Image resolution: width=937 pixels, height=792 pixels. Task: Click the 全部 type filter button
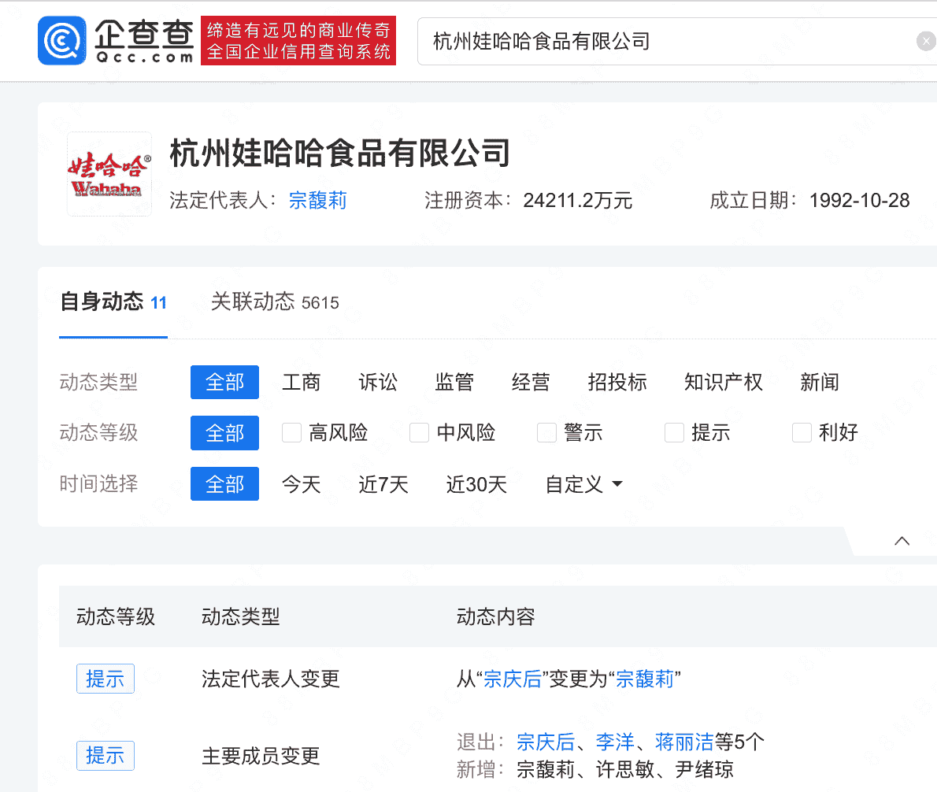[x=224, y=382]
